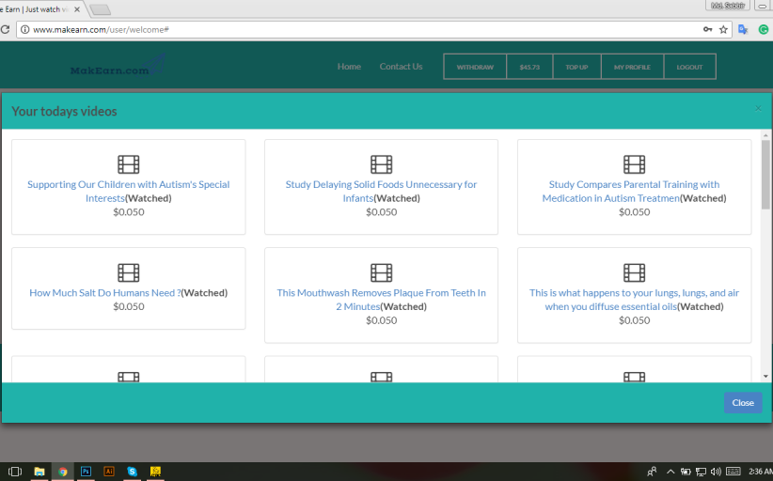
Task: Open the MY PROFILE button
Action: (632, 67)
